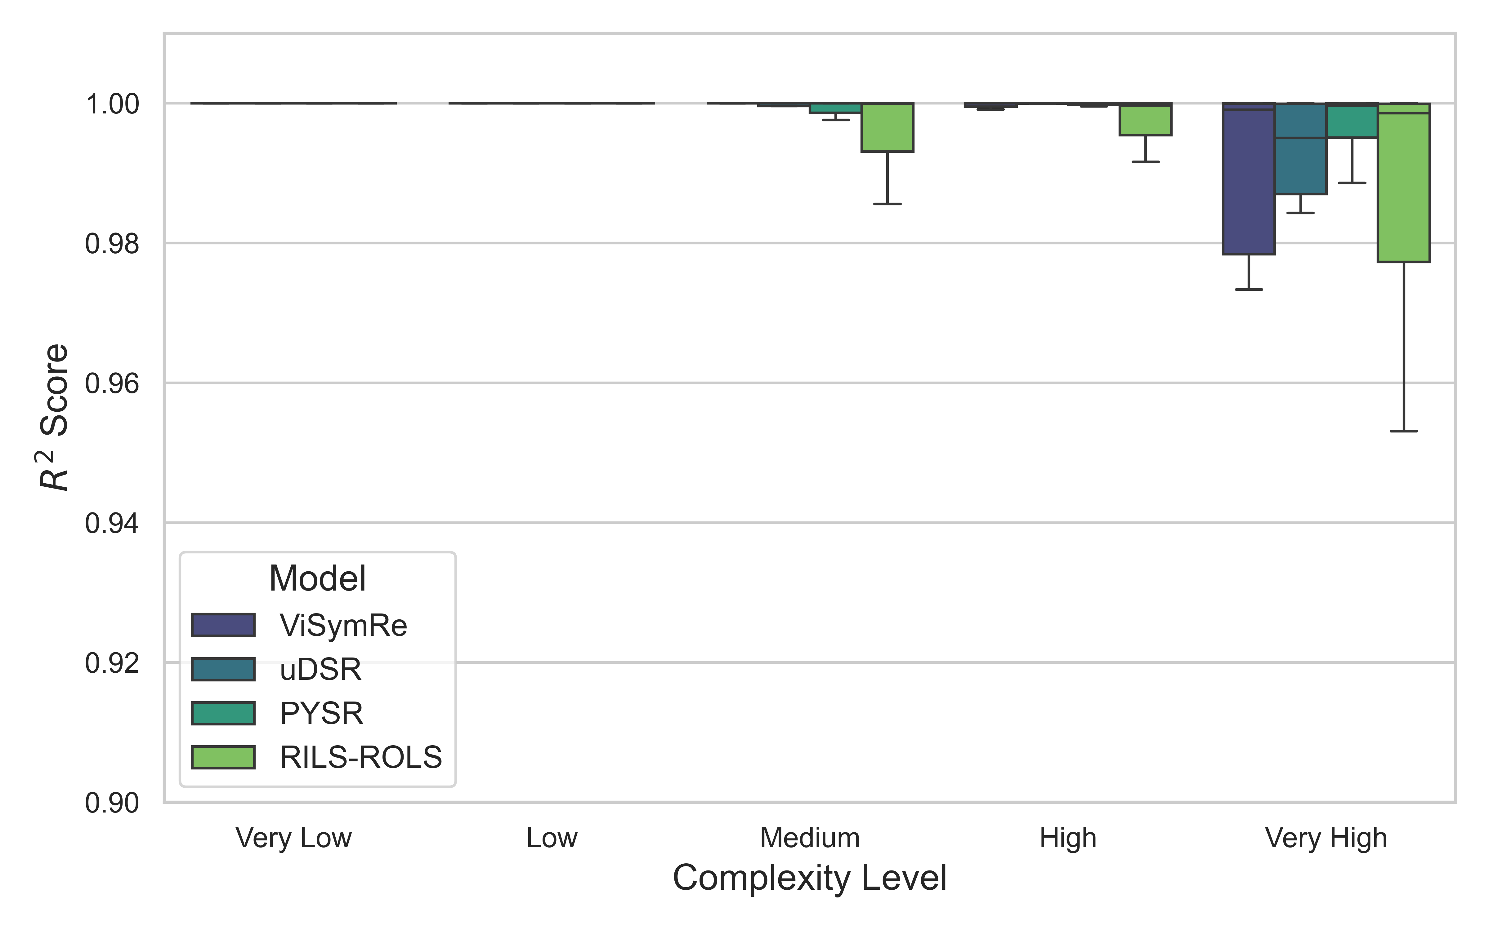This screenshot has height=930, width=1489.
Task: Select the RILS-ROLS box at Medium complexity
Action: (x=887, y=127)
